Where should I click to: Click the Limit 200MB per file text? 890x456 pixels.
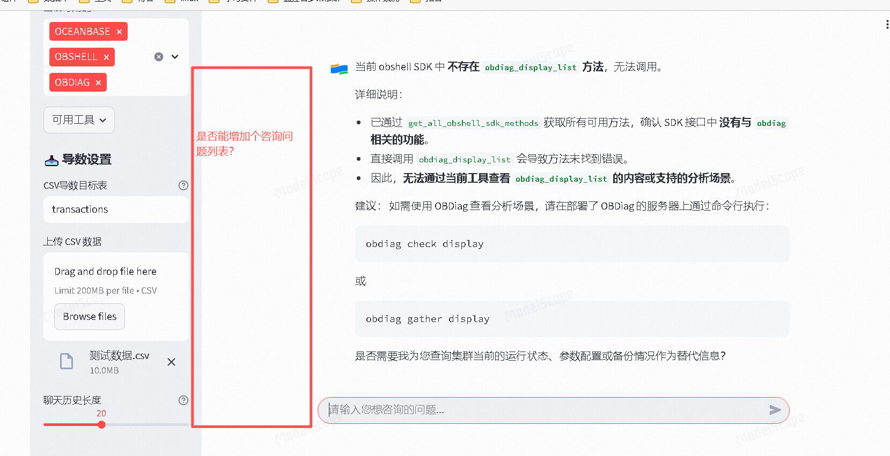coord(106,290)
